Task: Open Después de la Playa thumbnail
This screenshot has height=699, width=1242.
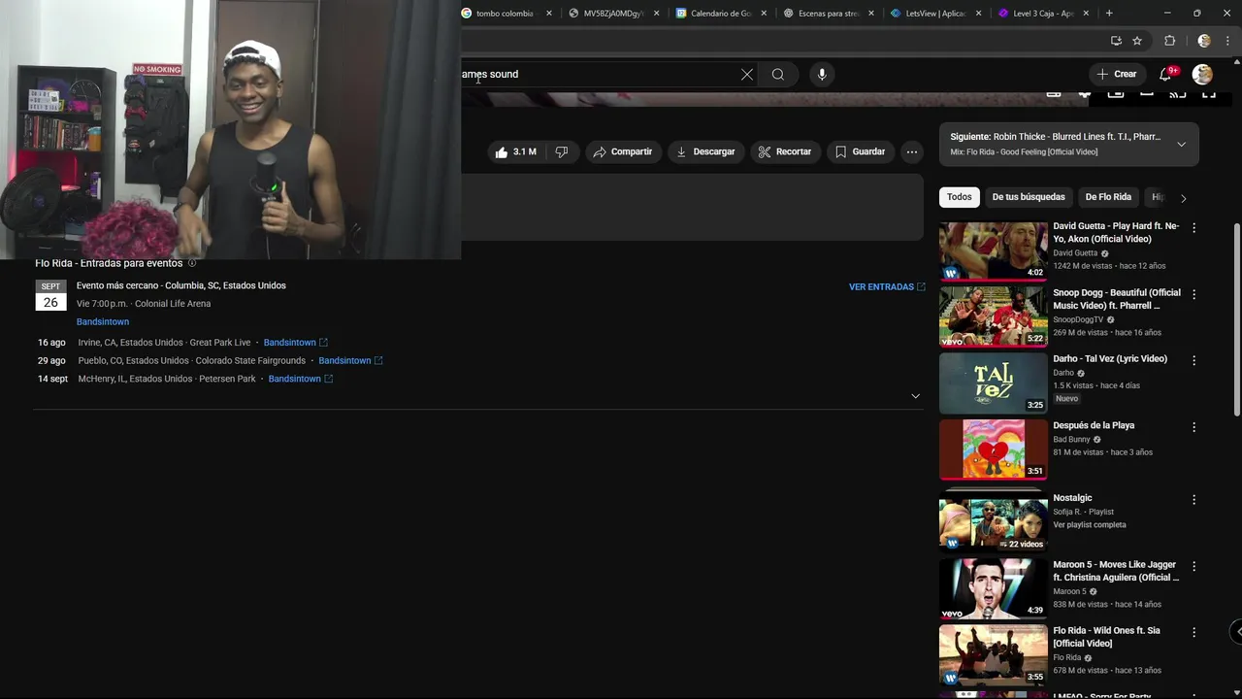Action: pos(994,449)
